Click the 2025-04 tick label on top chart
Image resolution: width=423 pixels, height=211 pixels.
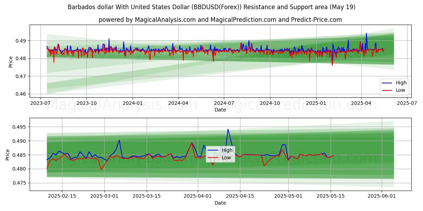click(x=361, y=103)
